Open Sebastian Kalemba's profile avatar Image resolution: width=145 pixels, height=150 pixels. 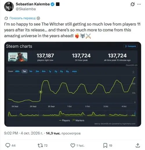point(9,6)
